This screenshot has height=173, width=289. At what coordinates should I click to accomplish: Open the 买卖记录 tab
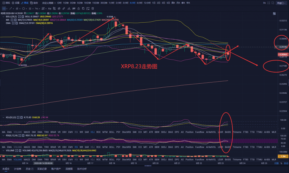pos(42,169)
